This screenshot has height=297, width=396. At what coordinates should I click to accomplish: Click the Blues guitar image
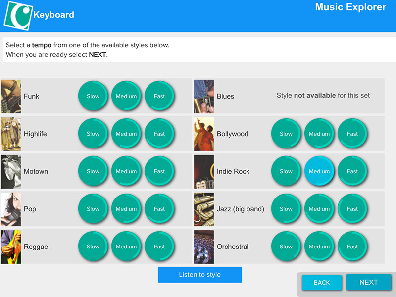click(x=204, y=97)
